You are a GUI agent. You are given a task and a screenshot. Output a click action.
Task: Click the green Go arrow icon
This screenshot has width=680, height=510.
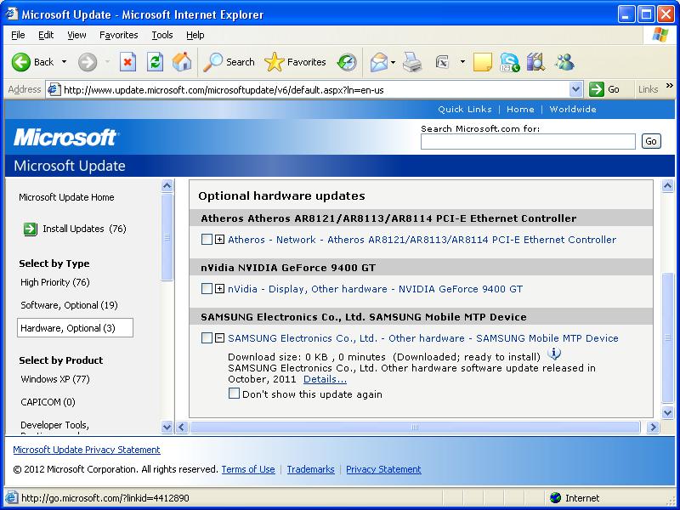[x=597, y=89]
